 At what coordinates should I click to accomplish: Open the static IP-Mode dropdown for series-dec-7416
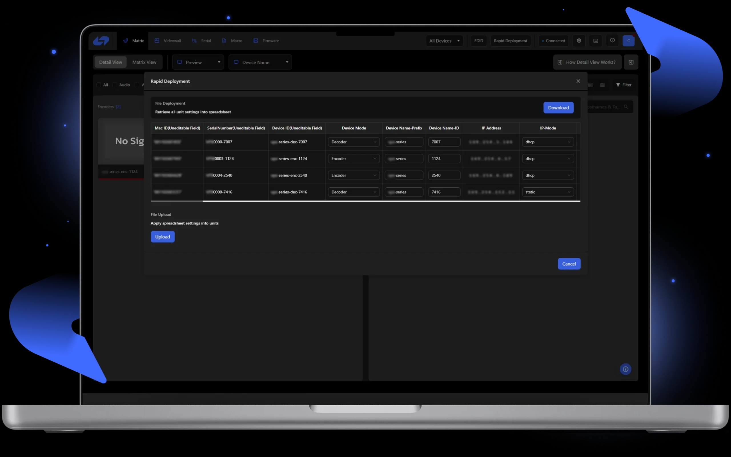click(x=547, y=192)
